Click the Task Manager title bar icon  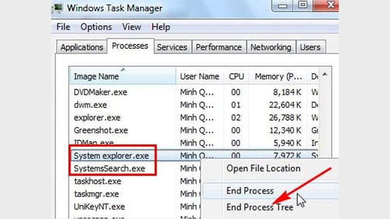58,7
